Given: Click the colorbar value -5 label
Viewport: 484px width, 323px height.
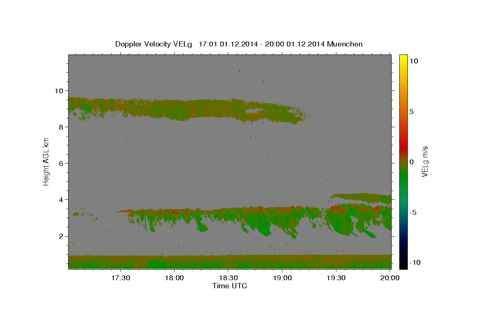Looking at the screenshot, I should (413, 212).
